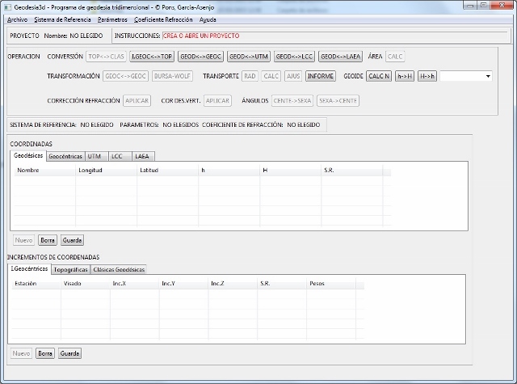Switch to the Geocéntricas coordinates tab
Image resolution: width=517 pixels, height=384 pixels.
tap(65, 156)
